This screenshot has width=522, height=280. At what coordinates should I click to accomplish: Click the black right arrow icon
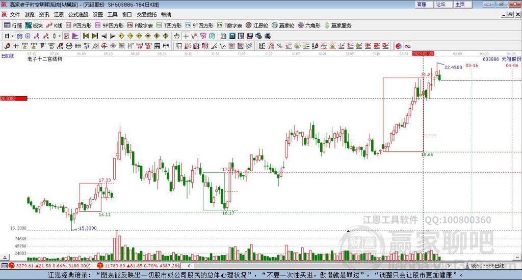coord(113,36)
